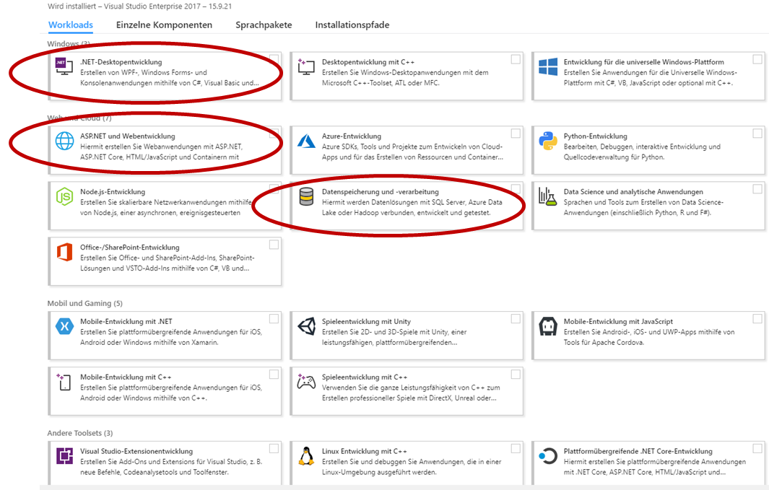Click 'Spieleentwicklung mit Unity' title text
This screenshot has width=769, height=490.
tap(366, 321)
